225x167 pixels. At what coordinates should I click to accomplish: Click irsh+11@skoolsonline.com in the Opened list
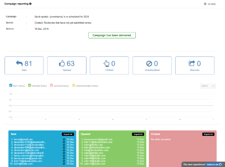(x=98, y=142)
